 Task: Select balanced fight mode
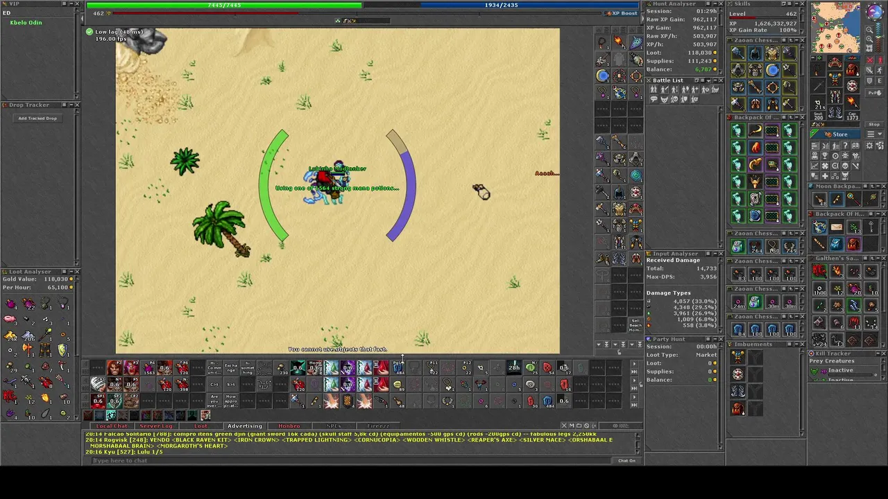pos(870,69)
